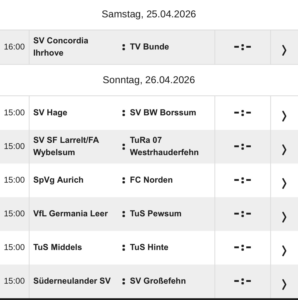Open chevron arrow for SV Concordia Ihrhove match
The width and height of the screenshot is (298, 300).
click(284, 50)
